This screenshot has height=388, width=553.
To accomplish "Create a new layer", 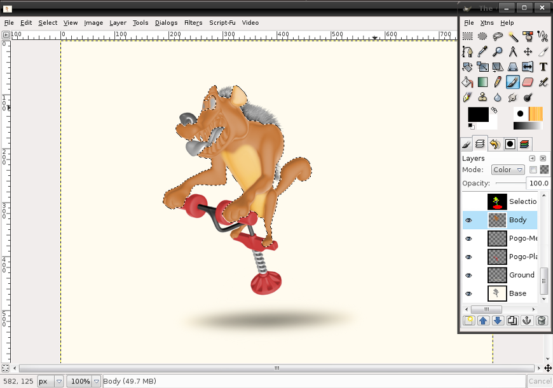I will 468,321.
